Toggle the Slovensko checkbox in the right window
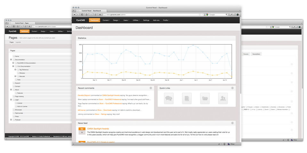Screen dimensions: 307x153 tap(278, 107)
